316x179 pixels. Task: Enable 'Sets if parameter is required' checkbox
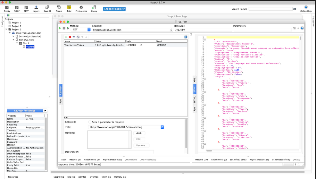coord(90,122)
